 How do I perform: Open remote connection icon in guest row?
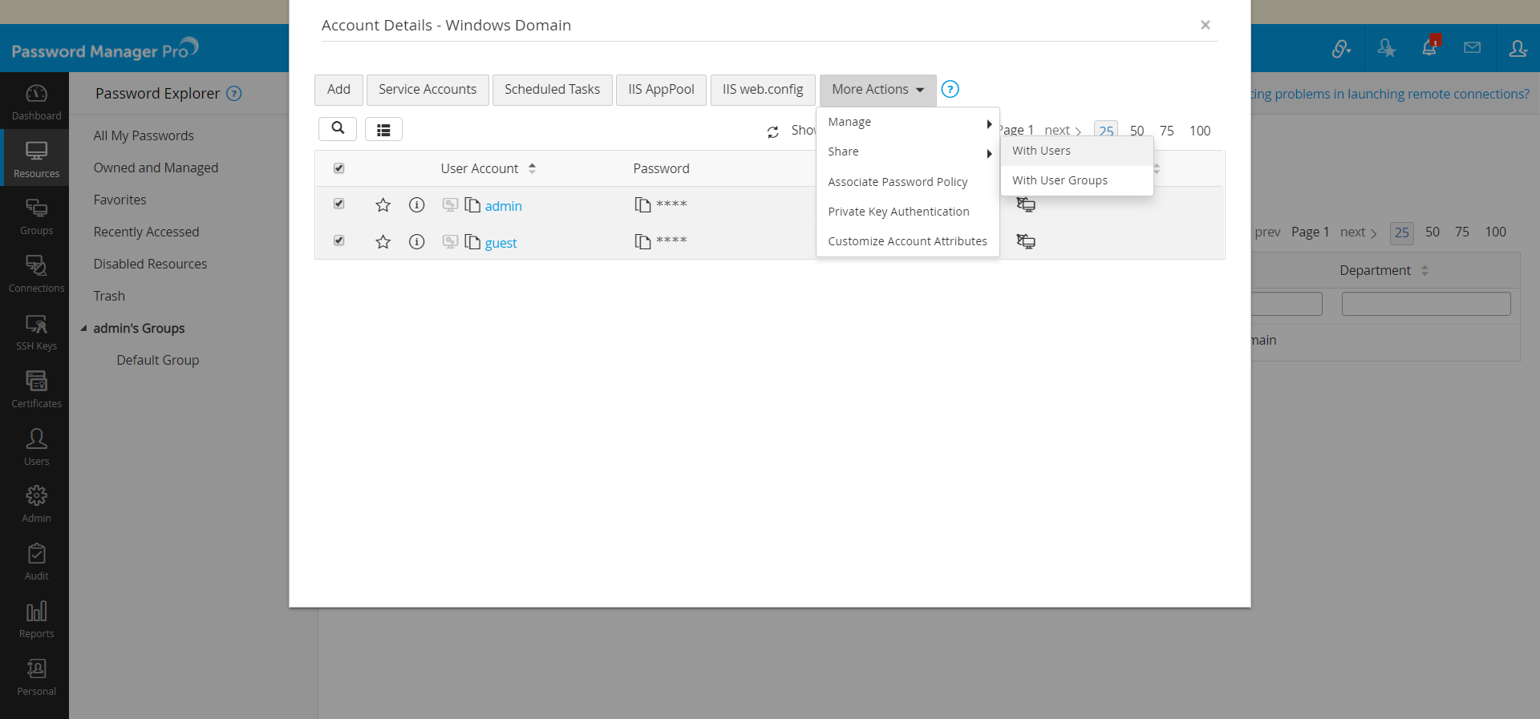pos(1026,241)
